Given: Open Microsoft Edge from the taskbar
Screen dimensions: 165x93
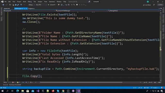Looking at the screenshot, I should pos(18,91).
